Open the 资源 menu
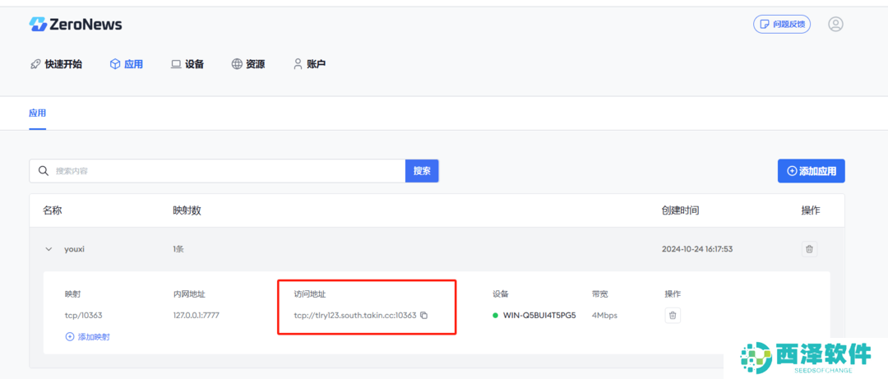Screen dimensions: 888x379 248,64
